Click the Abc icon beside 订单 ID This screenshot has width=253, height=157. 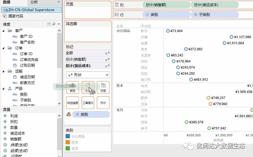tap(15, 54)
